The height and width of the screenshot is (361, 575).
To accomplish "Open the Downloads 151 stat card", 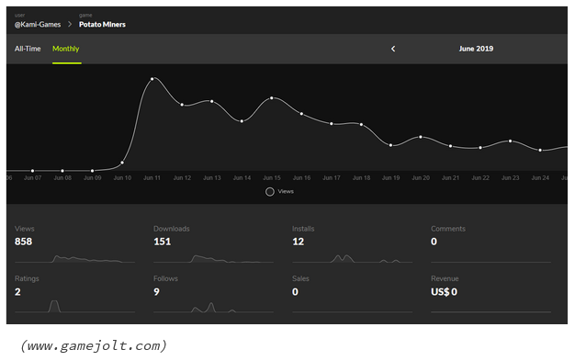I will click(213, 244).
